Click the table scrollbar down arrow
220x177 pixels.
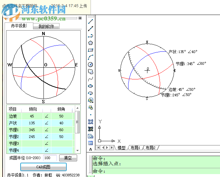[77, 151]
